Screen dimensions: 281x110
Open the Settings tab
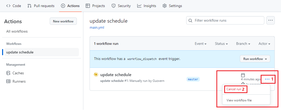172,6
